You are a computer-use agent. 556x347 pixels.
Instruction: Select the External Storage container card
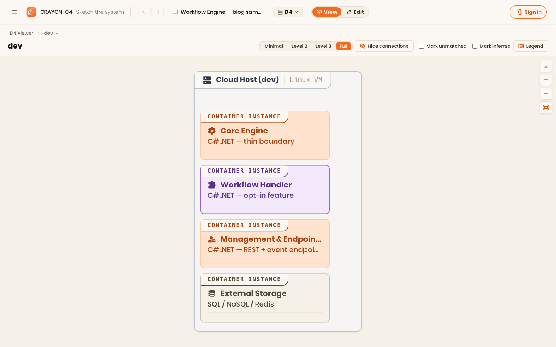265,298
